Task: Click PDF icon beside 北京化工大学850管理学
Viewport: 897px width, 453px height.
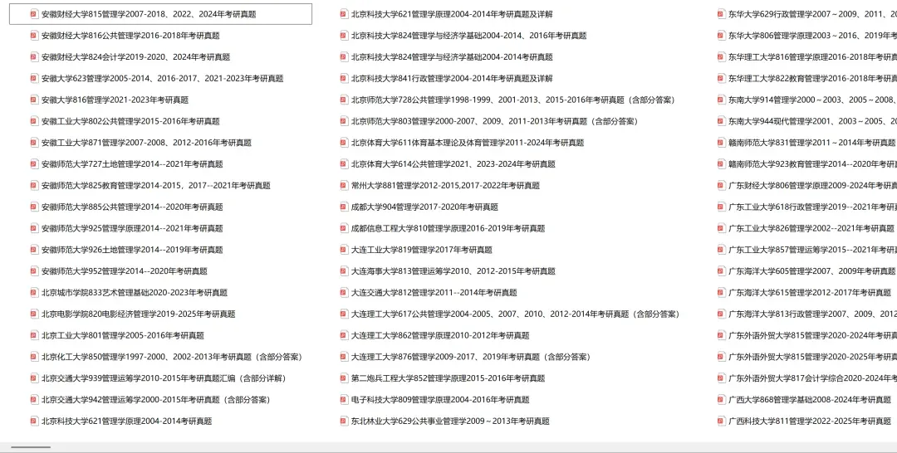Action: coord(34,357)
